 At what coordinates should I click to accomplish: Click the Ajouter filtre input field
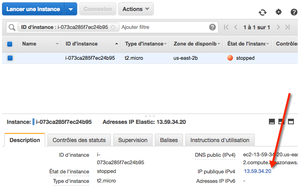click(162, 27)
